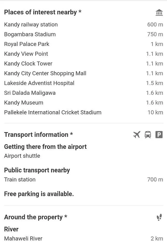Open Pallekele International Cricket Stadium entry
Image resolution: width=167 pixels, height=249 pixels.
tap(84, 112)
